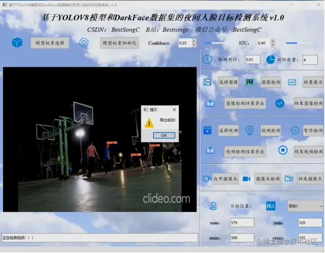Click the clock icon beside 检测用时

pyautogui.click(x=207, y=60)
